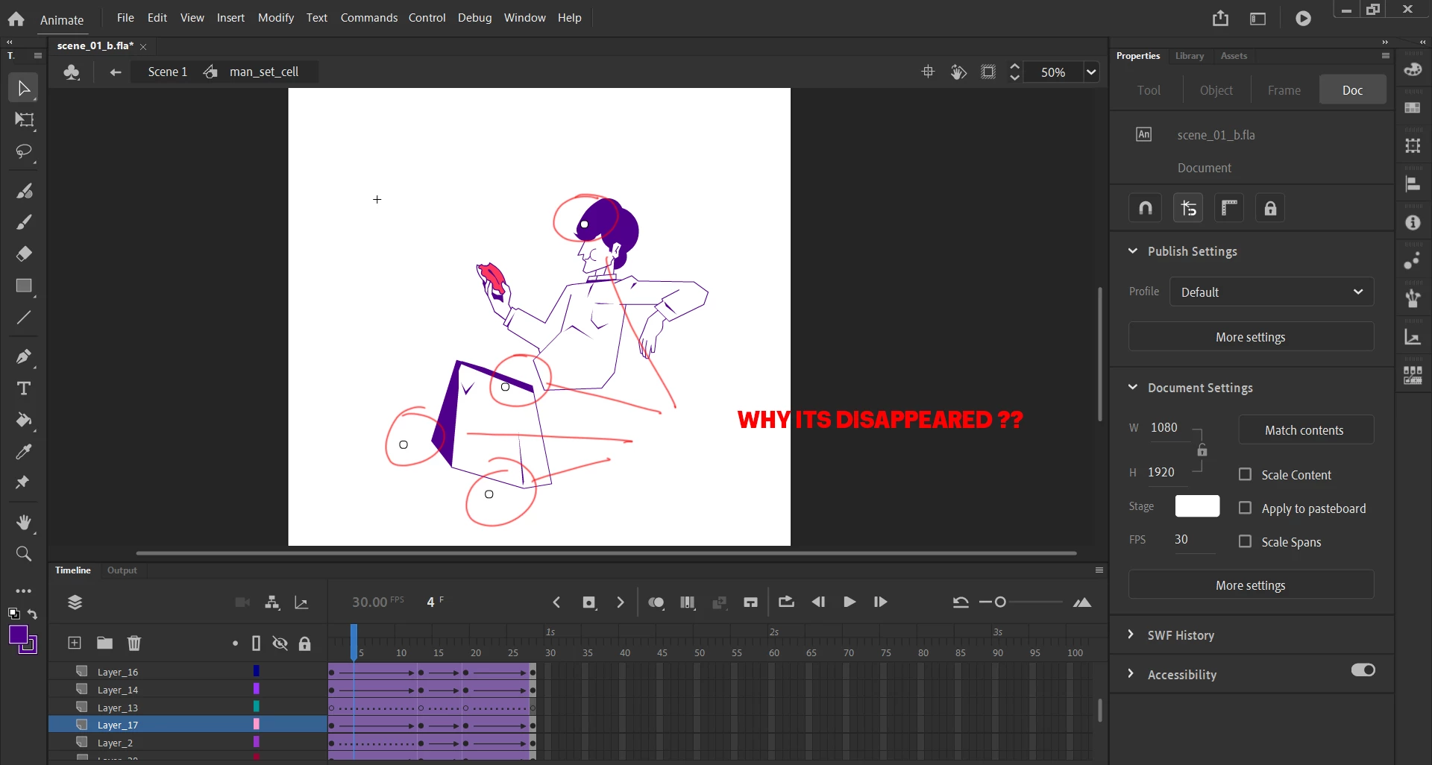This screenshot has width=1432, height=765.
Task: Switch to the Frame properties tab
Action: click(x=1284, y=89)
